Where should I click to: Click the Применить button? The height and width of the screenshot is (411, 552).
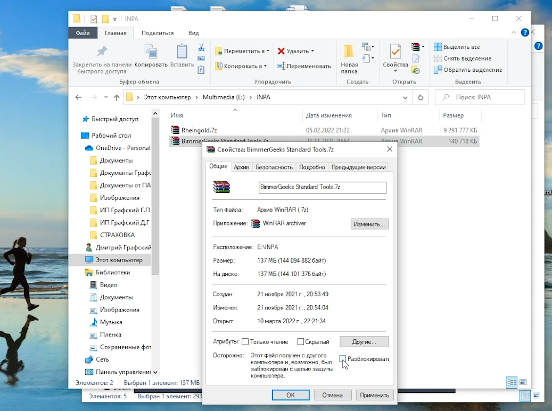tap(374, 395)
